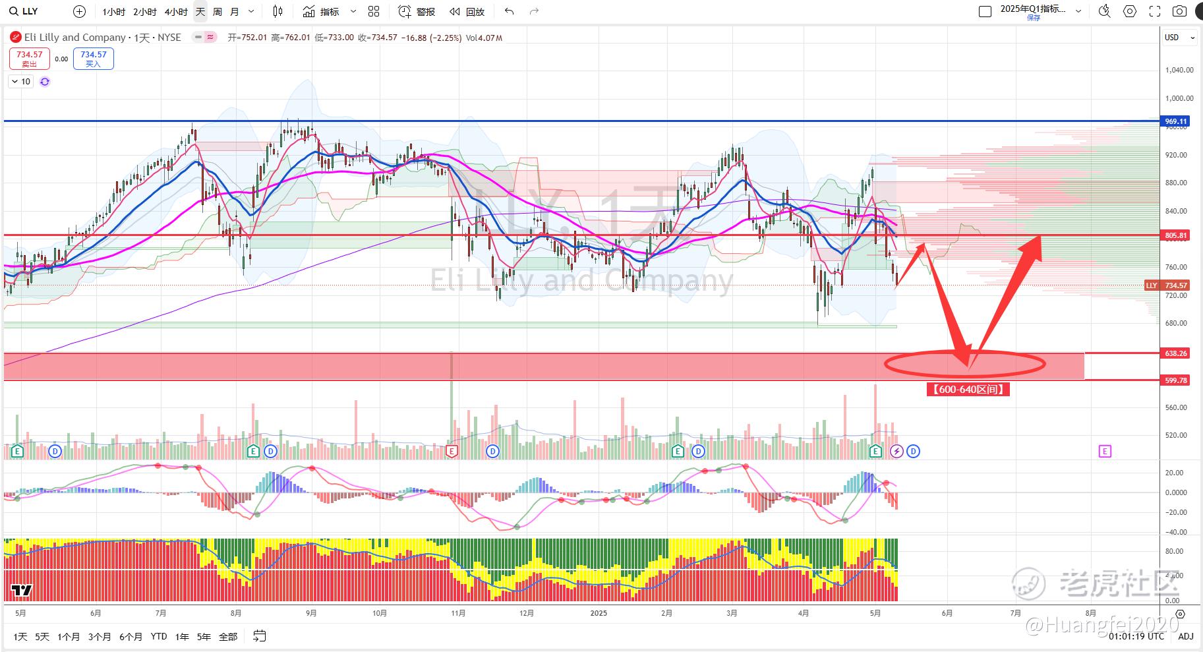This screenshot has height=652, width=1203.
Task: Click the dividend D marker after the lightning marker
Action: (913, 452)
